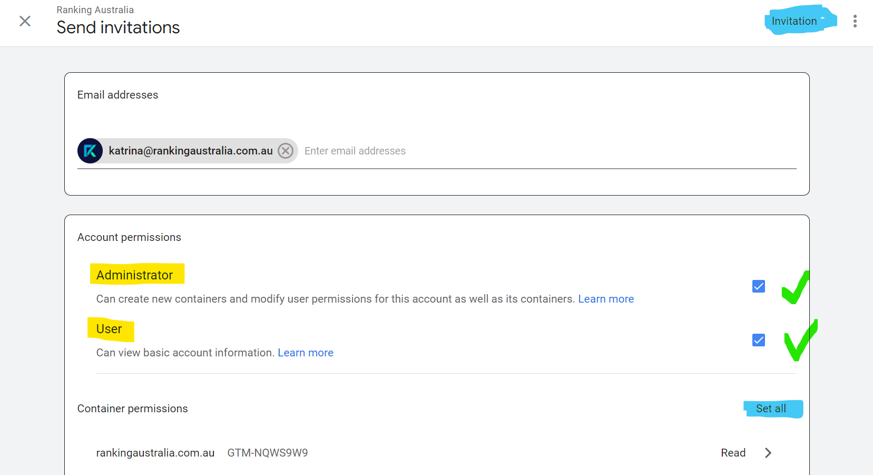Select the rankingaustralia.com.au container name
This screenshot has height=475, width=873.
click(155, 453)
